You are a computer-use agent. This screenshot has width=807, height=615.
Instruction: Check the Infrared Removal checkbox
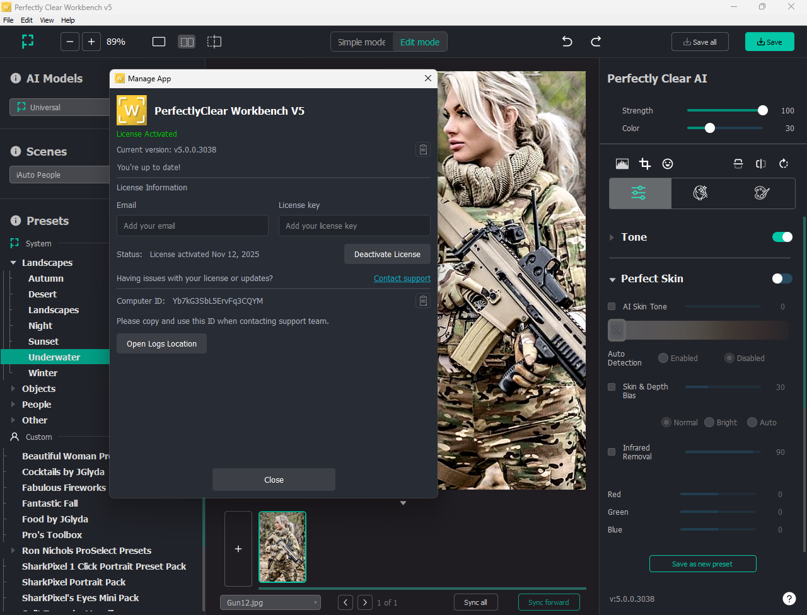[612, 452]
